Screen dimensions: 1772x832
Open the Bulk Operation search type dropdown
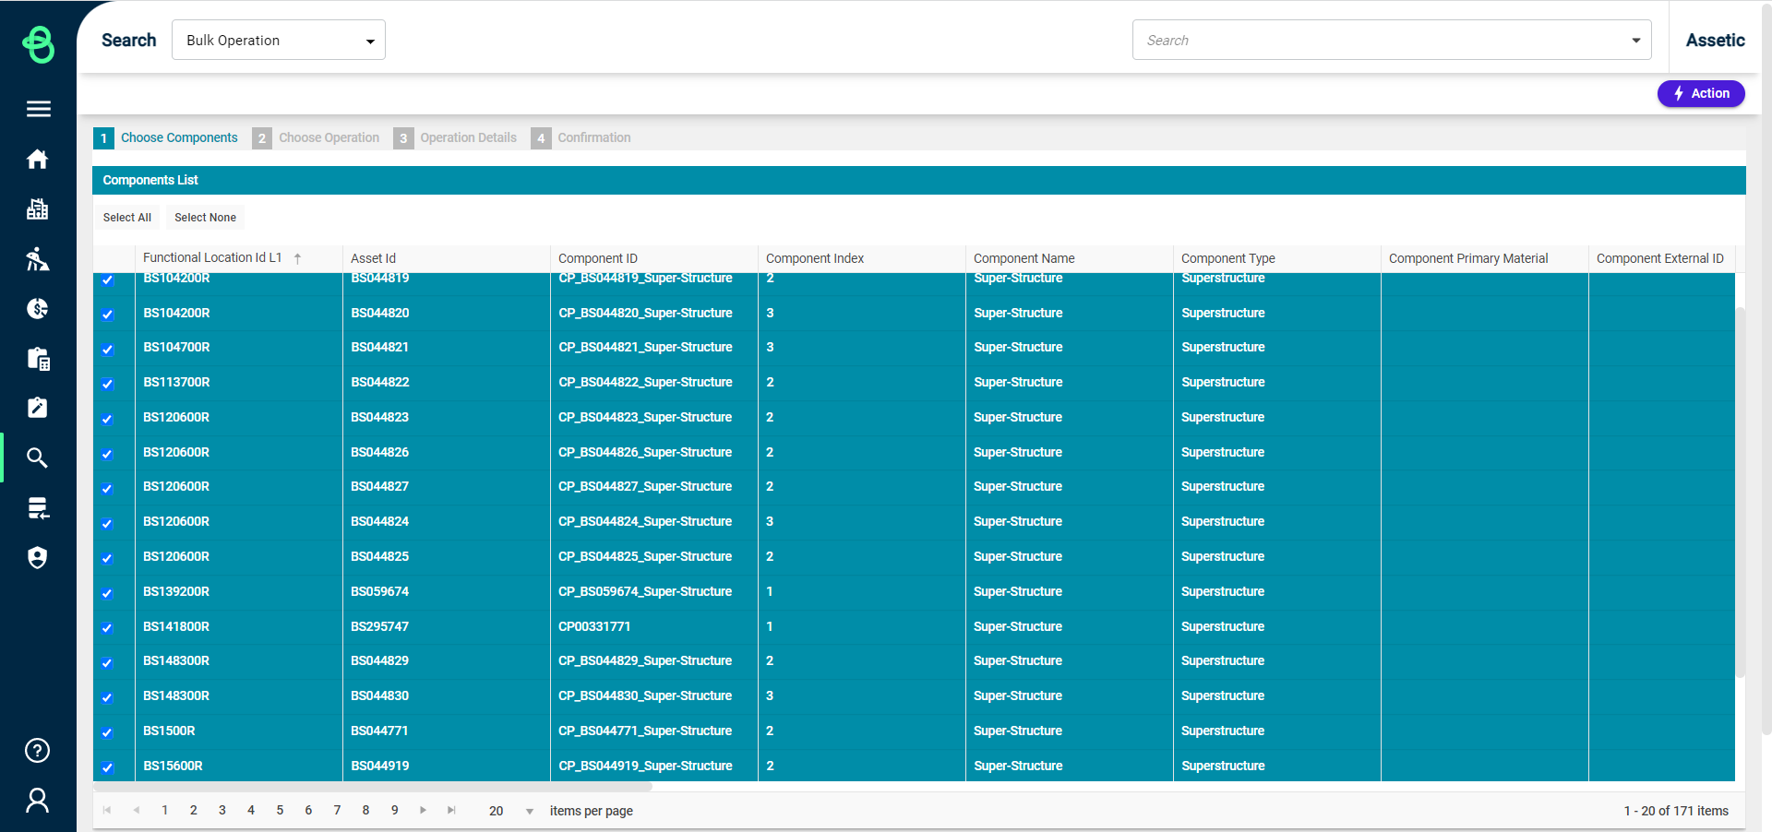[279, 40]
